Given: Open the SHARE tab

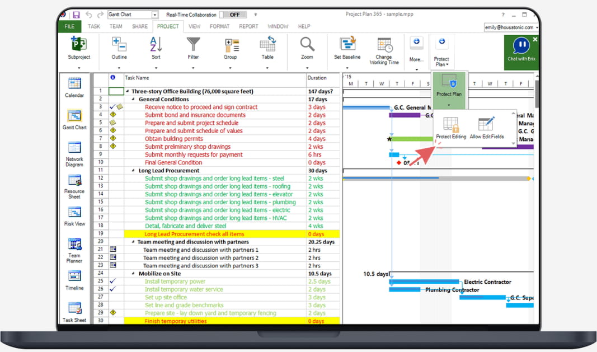Looking at the screenshot, I should [140, 26].
